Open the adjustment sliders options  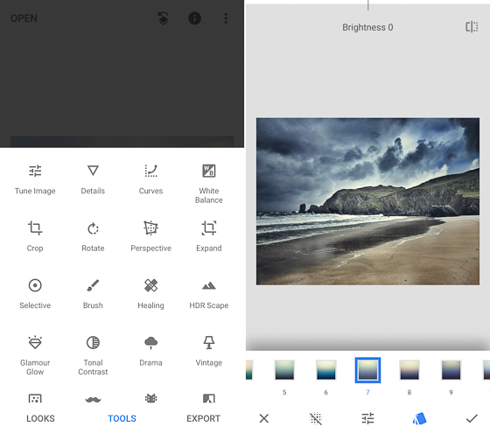point(367,419)
